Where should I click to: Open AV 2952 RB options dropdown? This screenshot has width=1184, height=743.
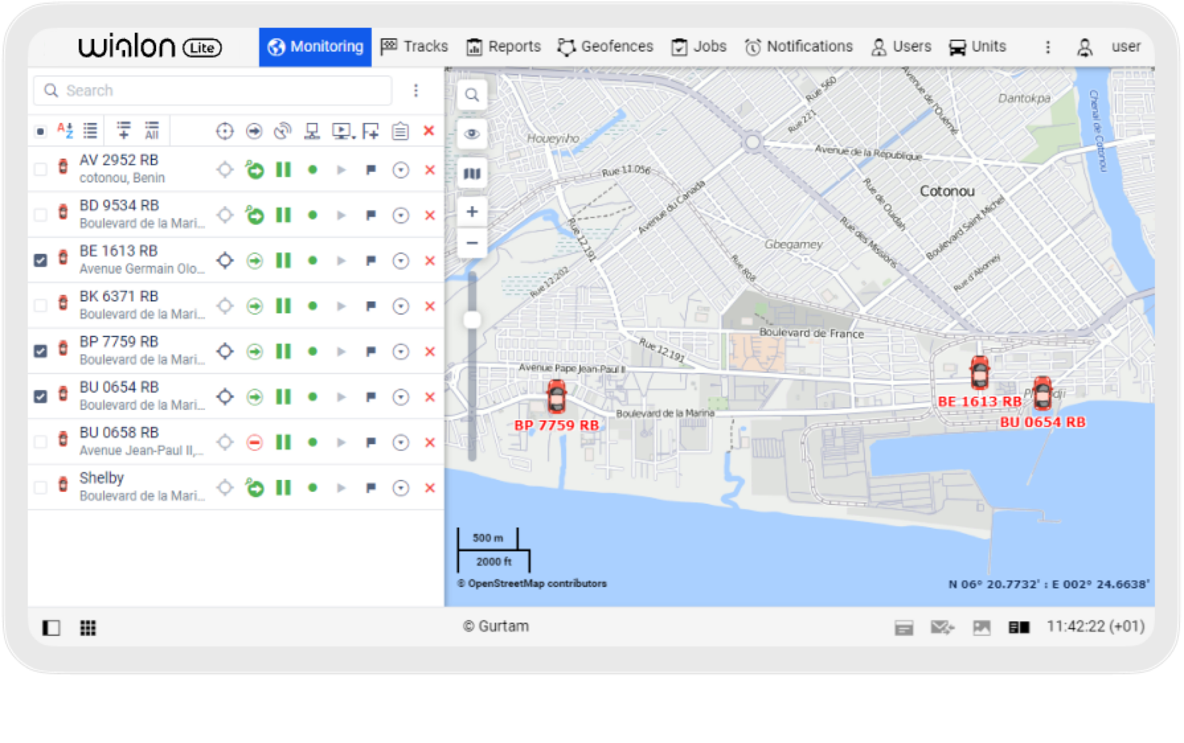(x=401, y=170)
